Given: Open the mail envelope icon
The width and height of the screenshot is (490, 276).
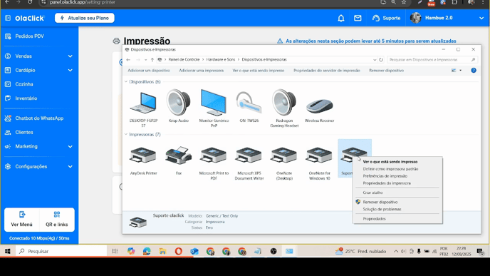Looking at the screenshot, I should point(358,18).
